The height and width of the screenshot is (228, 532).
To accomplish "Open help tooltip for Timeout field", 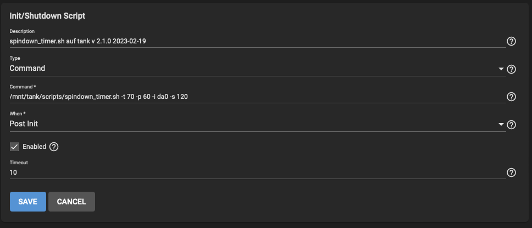I will [x=511, y=173].
